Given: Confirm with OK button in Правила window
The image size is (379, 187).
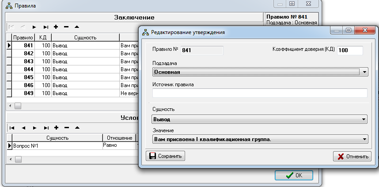Looking at the screenshot, I should tap(294, 176).
